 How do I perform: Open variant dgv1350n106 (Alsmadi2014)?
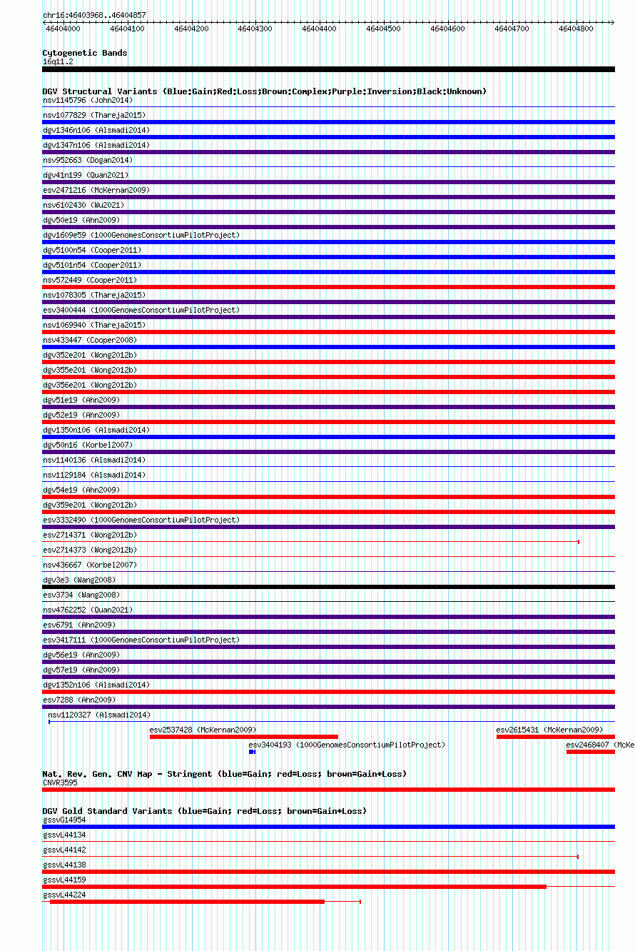[x=96, y=430]
